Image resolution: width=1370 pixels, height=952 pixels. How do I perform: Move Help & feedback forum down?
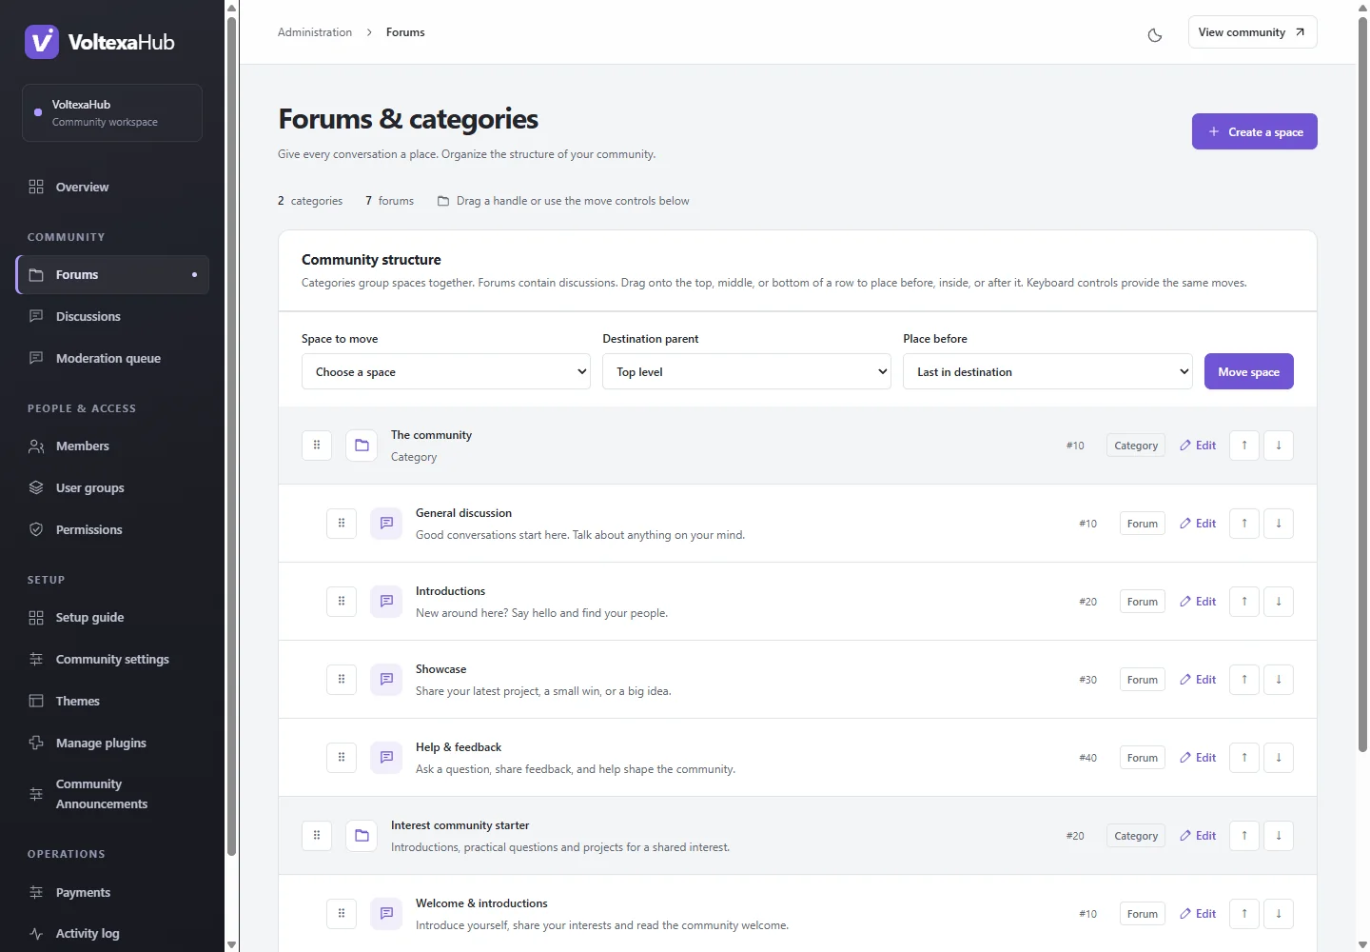(1279, 758)
